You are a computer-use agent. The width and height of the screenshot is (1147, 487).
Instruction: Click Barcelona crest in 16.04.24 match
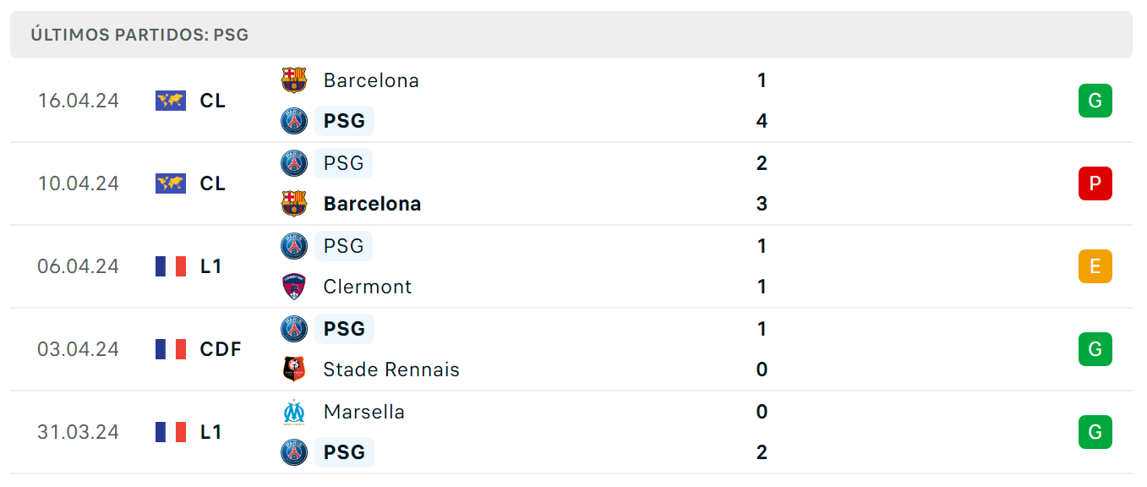click(294, 80)
